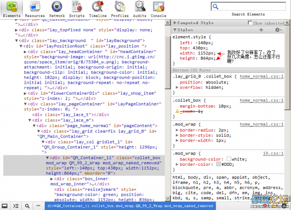Image resolution: width=291 pixels, height=210 pixels.
Task: Open the 19.css:1 source link
Action: coord(273,153)
